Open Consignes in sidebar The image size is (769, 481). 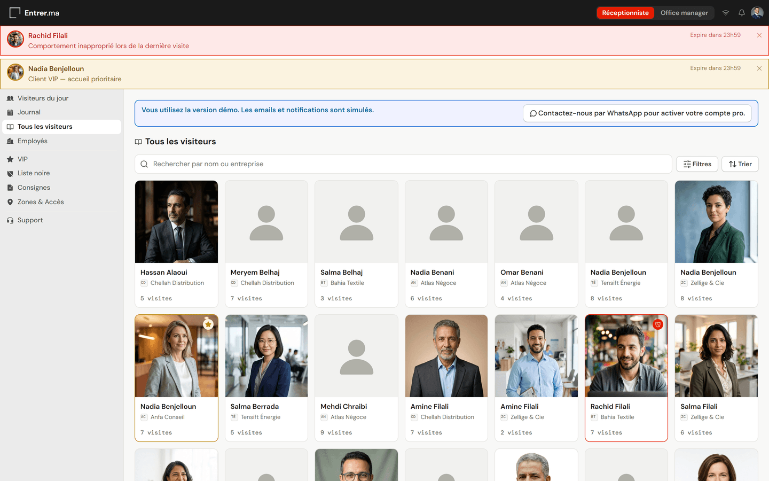click(62, 188)
